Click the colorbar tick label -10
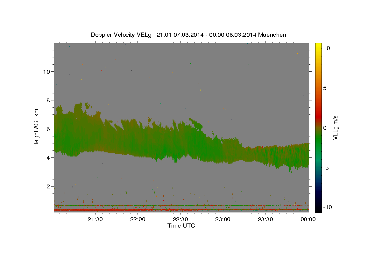The width and height of the screenshot is (382, 255). coord(328,208)
